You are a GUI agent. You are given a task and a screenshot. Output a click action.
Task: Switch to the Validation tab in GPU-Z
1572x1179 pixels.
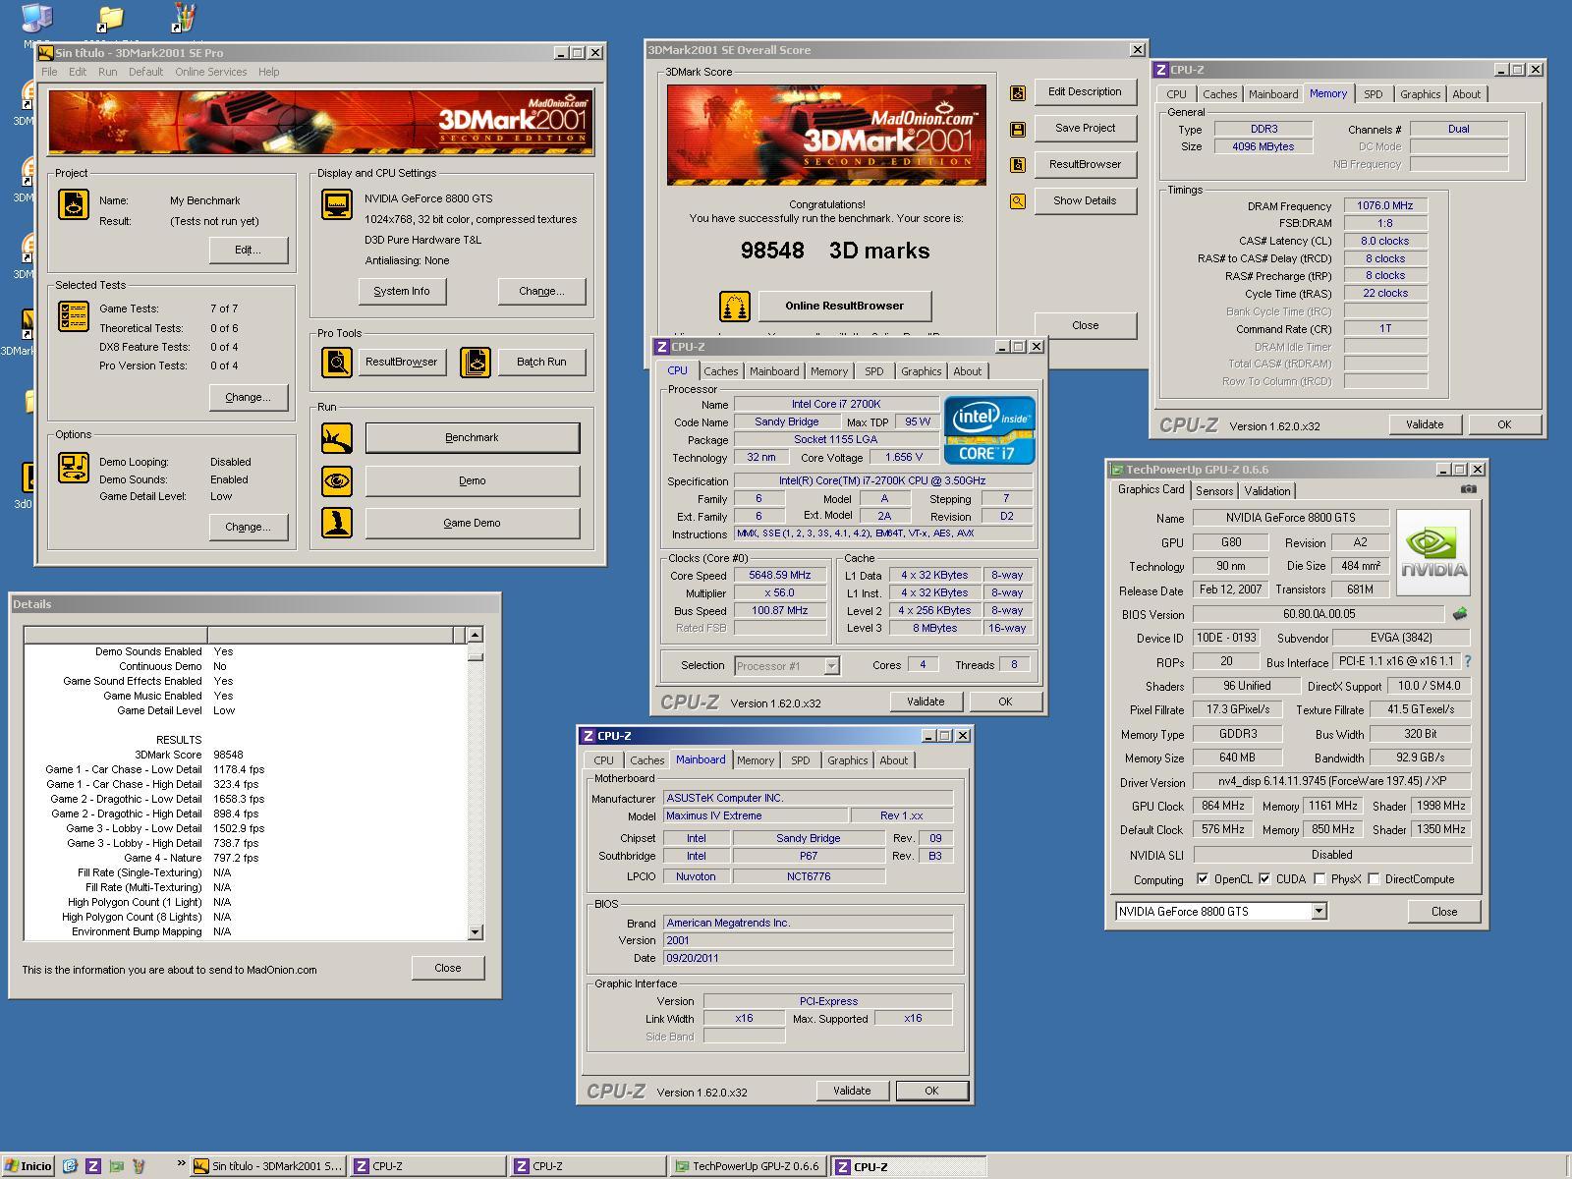1267,491
